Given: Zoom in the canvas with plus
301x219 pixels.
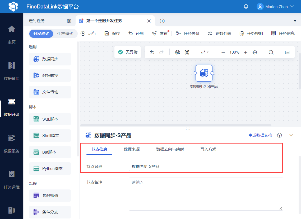Looking at the screenshot, I should [x=246, y=52].
